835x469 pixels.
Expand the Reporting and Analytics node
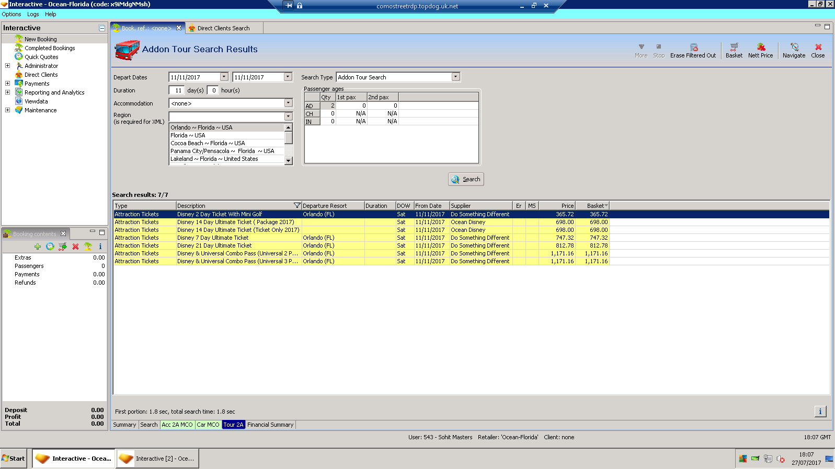pyautogui.click(x=7, y=92)
